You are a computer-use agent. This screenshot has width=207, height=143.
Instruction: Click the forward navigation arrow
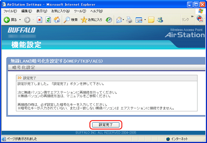click(x=27, y=20)
